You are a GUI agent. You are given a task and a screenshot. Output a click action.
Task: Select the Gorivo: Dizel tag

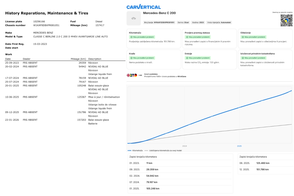pyautogui.click(x=183, y=22)
